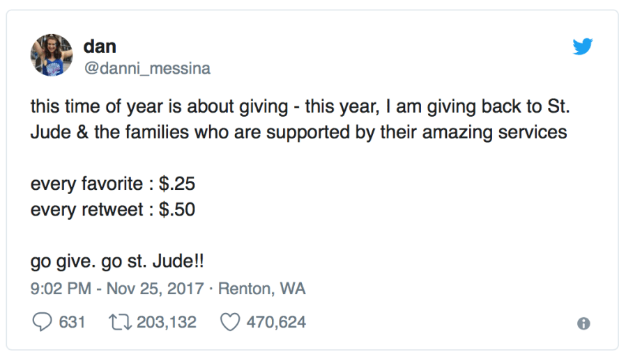The image size is (626, 354).
Task: Click the 9:02 PM time text
Action: click(x=59, y=288)
